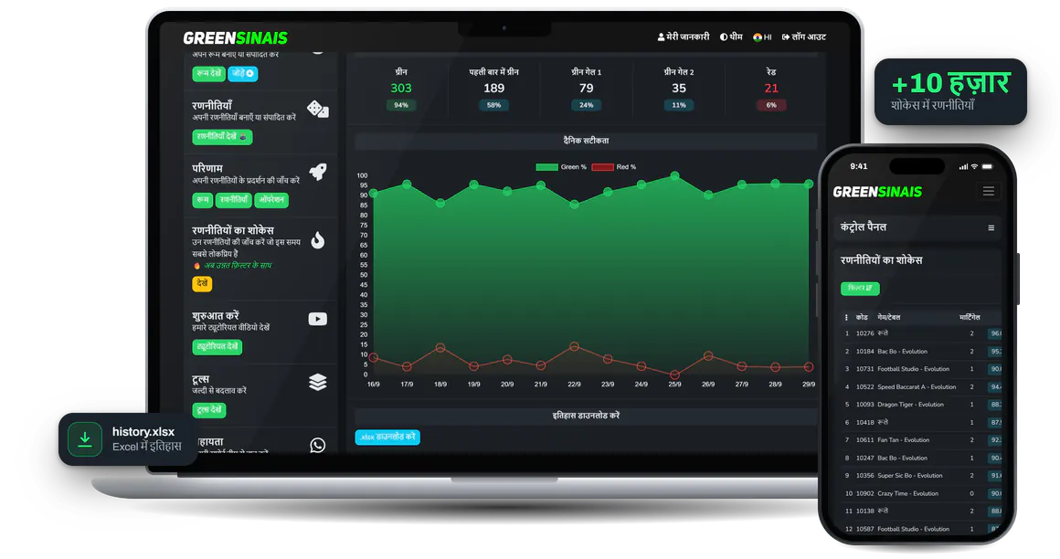Click लॉग आउट in the top bar

click(804, 37)
